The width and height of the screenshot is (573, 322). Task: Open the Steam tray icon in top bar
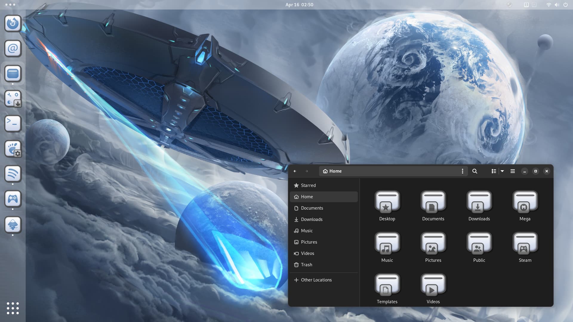click(510, 4)
